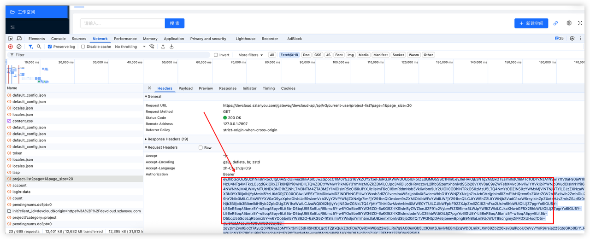Open the No throttling dropdown
This screenshot has height=239, width=590.
[x=130, y=47]
